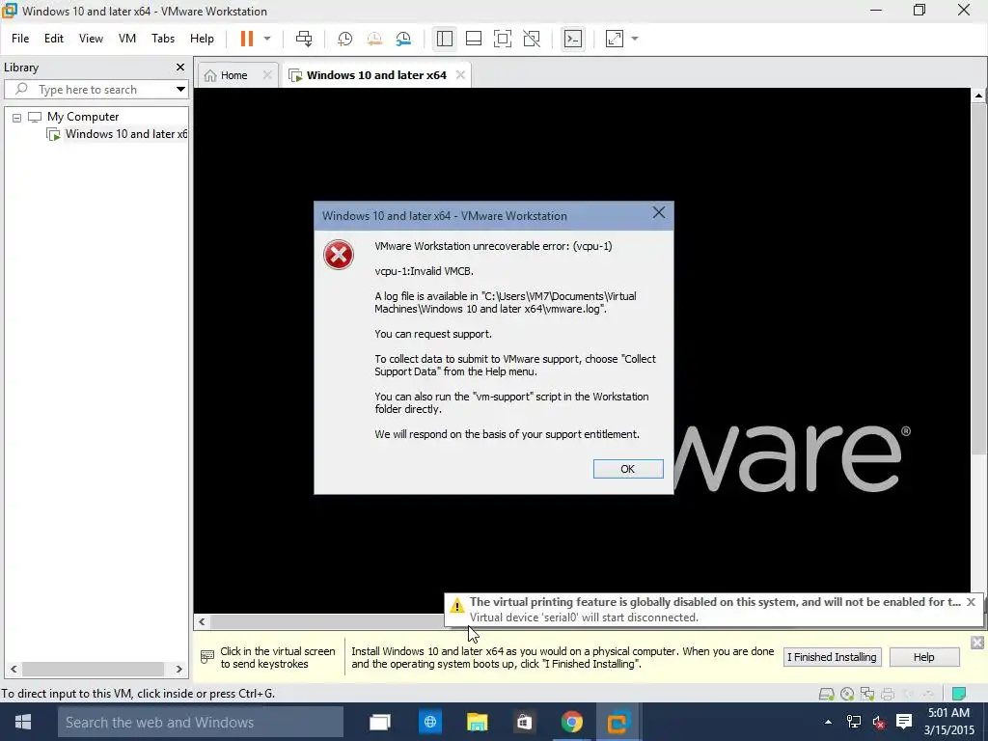Viewport: 988px width, 741px height.
Task: Close the Home tab
Action: click(267, 75)
